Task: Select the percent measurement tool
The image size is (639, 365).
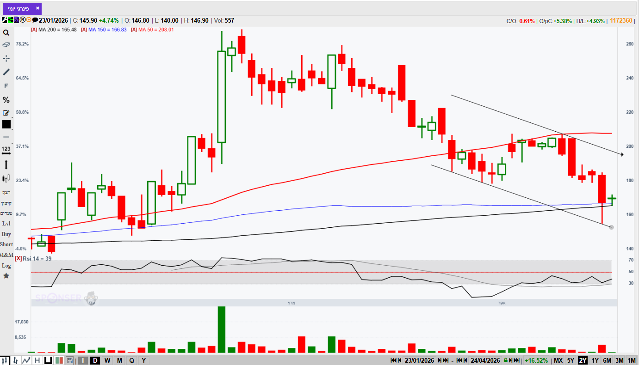Action: click(x=6, y=100)
